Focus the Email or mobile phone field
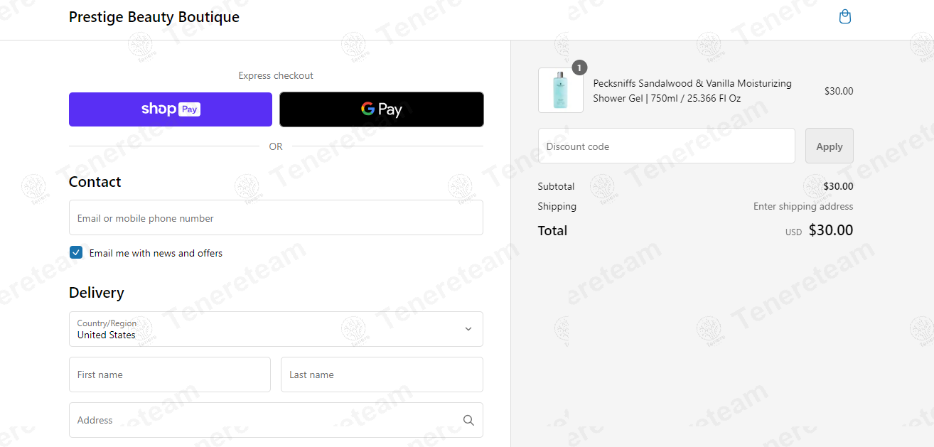The height and width of the screenshot is (447, 934). click(276, 217)
